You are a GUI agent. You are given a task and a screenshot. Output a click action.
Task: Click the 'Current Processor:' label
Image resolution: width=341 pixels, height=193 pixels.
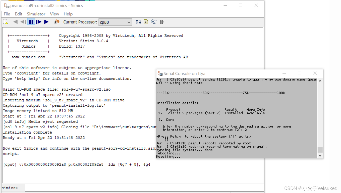coord(80,22)
